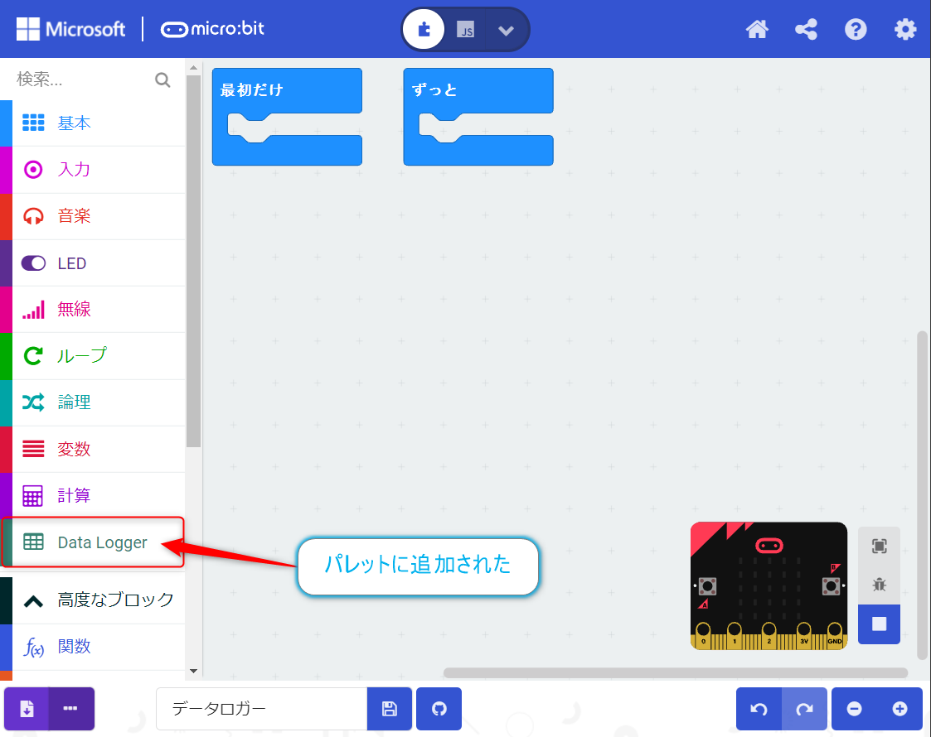Switch to JavaScript view
The height and width of the screenshot is (737, 931).
pos(464,29)
